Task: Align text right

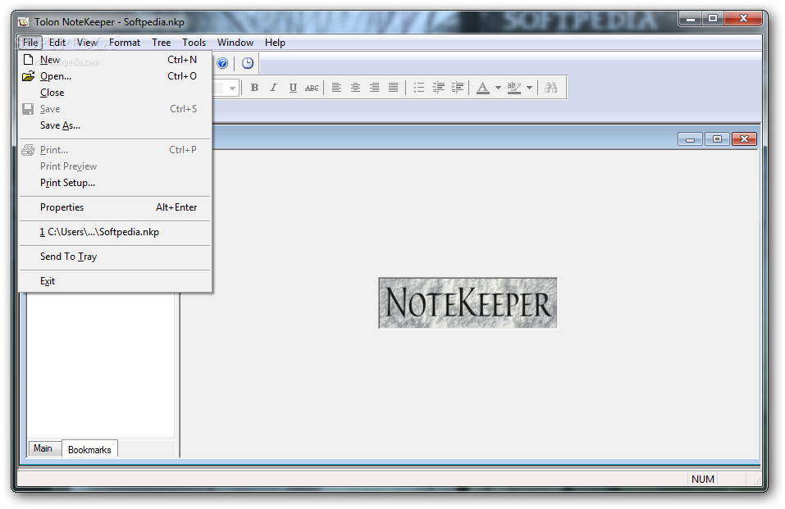Action: pos(375,88)
